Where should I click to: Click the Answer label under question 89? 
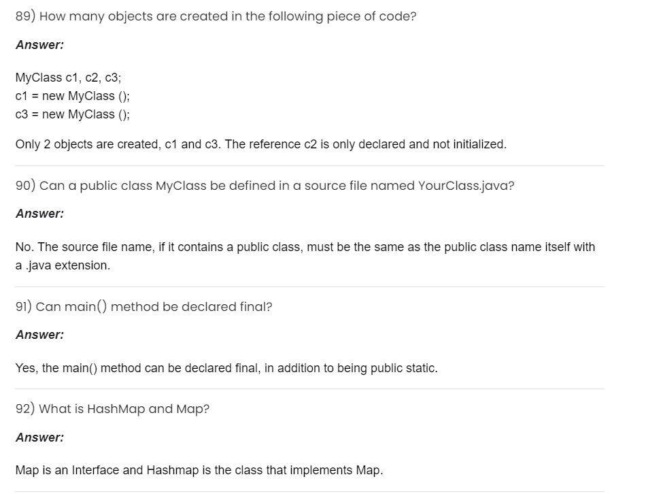click(40, 45)
